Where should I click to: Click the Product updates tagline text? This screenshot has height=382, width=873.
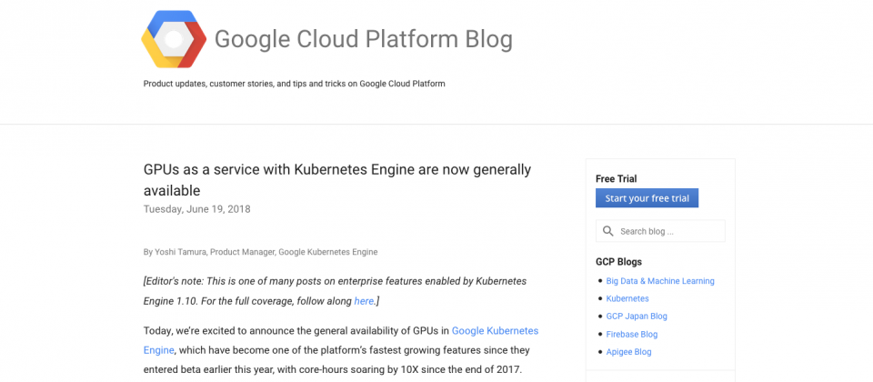click(294, 84)
